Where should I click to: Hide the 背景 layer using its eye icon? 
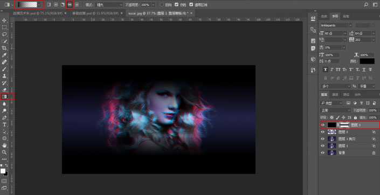click(322, 153)
